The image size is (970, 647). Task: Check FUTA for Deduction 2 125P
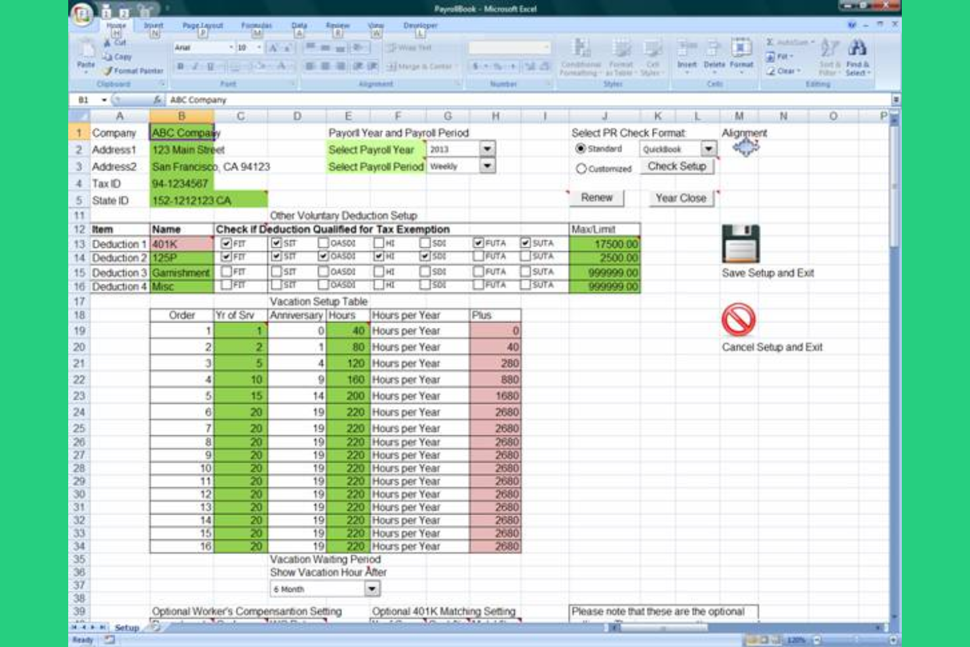478,257
